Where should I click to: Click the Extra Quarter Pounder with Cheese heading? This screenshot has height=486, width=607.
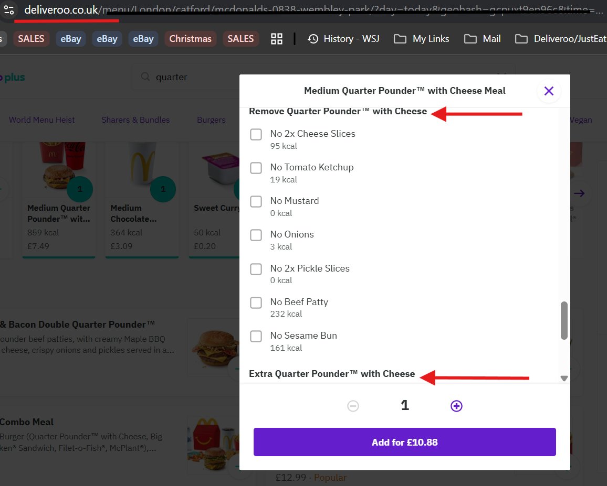[x=332, y=374]
